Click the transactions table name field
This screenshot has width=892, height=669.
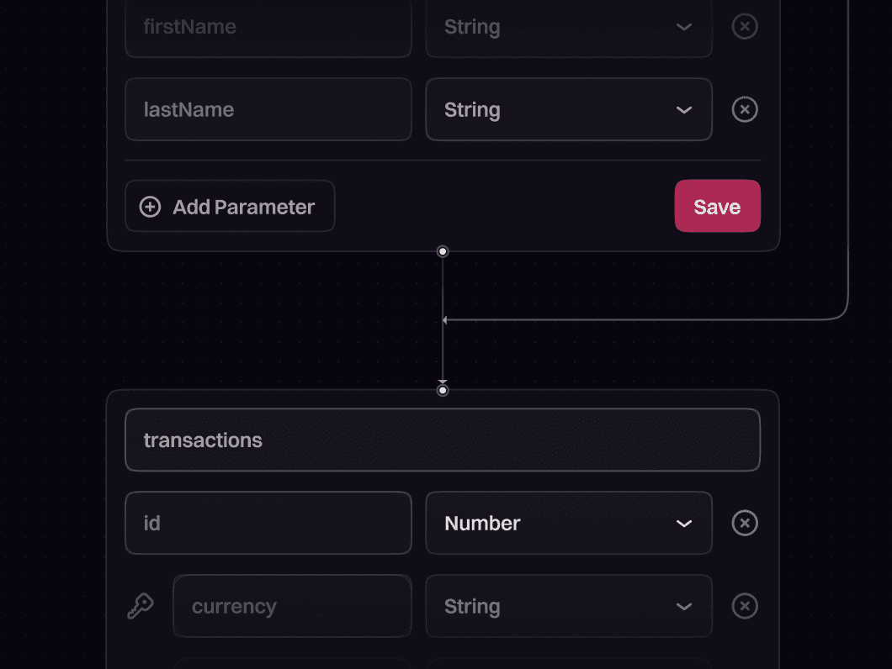pos(443,439)
